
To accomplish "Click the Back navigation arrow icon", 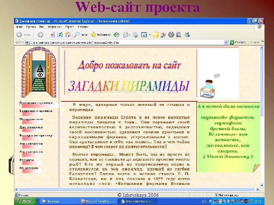I will [19, 35].
